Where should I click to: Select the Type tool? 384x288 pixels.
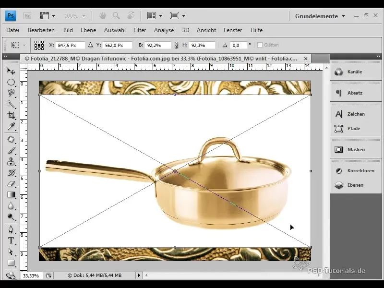[x=11, y=240]
